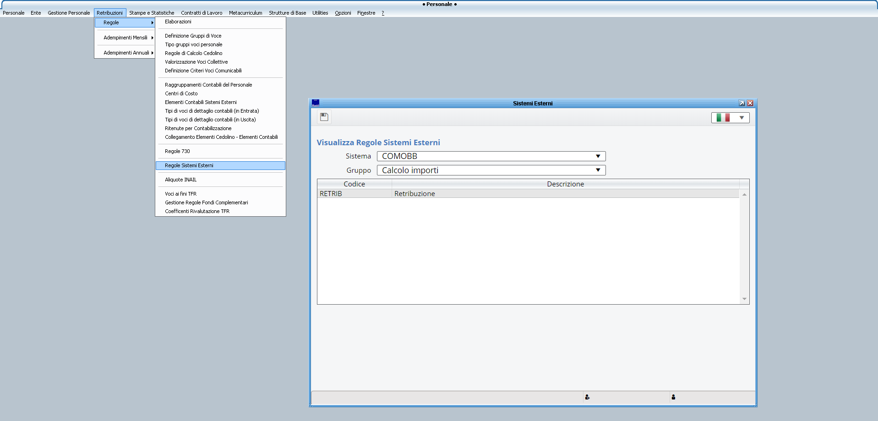
Task: Select Regole di Calcolo Cedolino menu entry
Action: (193, 53)
